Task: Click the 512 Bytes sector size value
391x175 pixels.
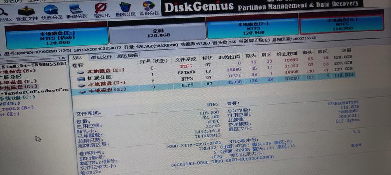Action: (x=347, y=121)
